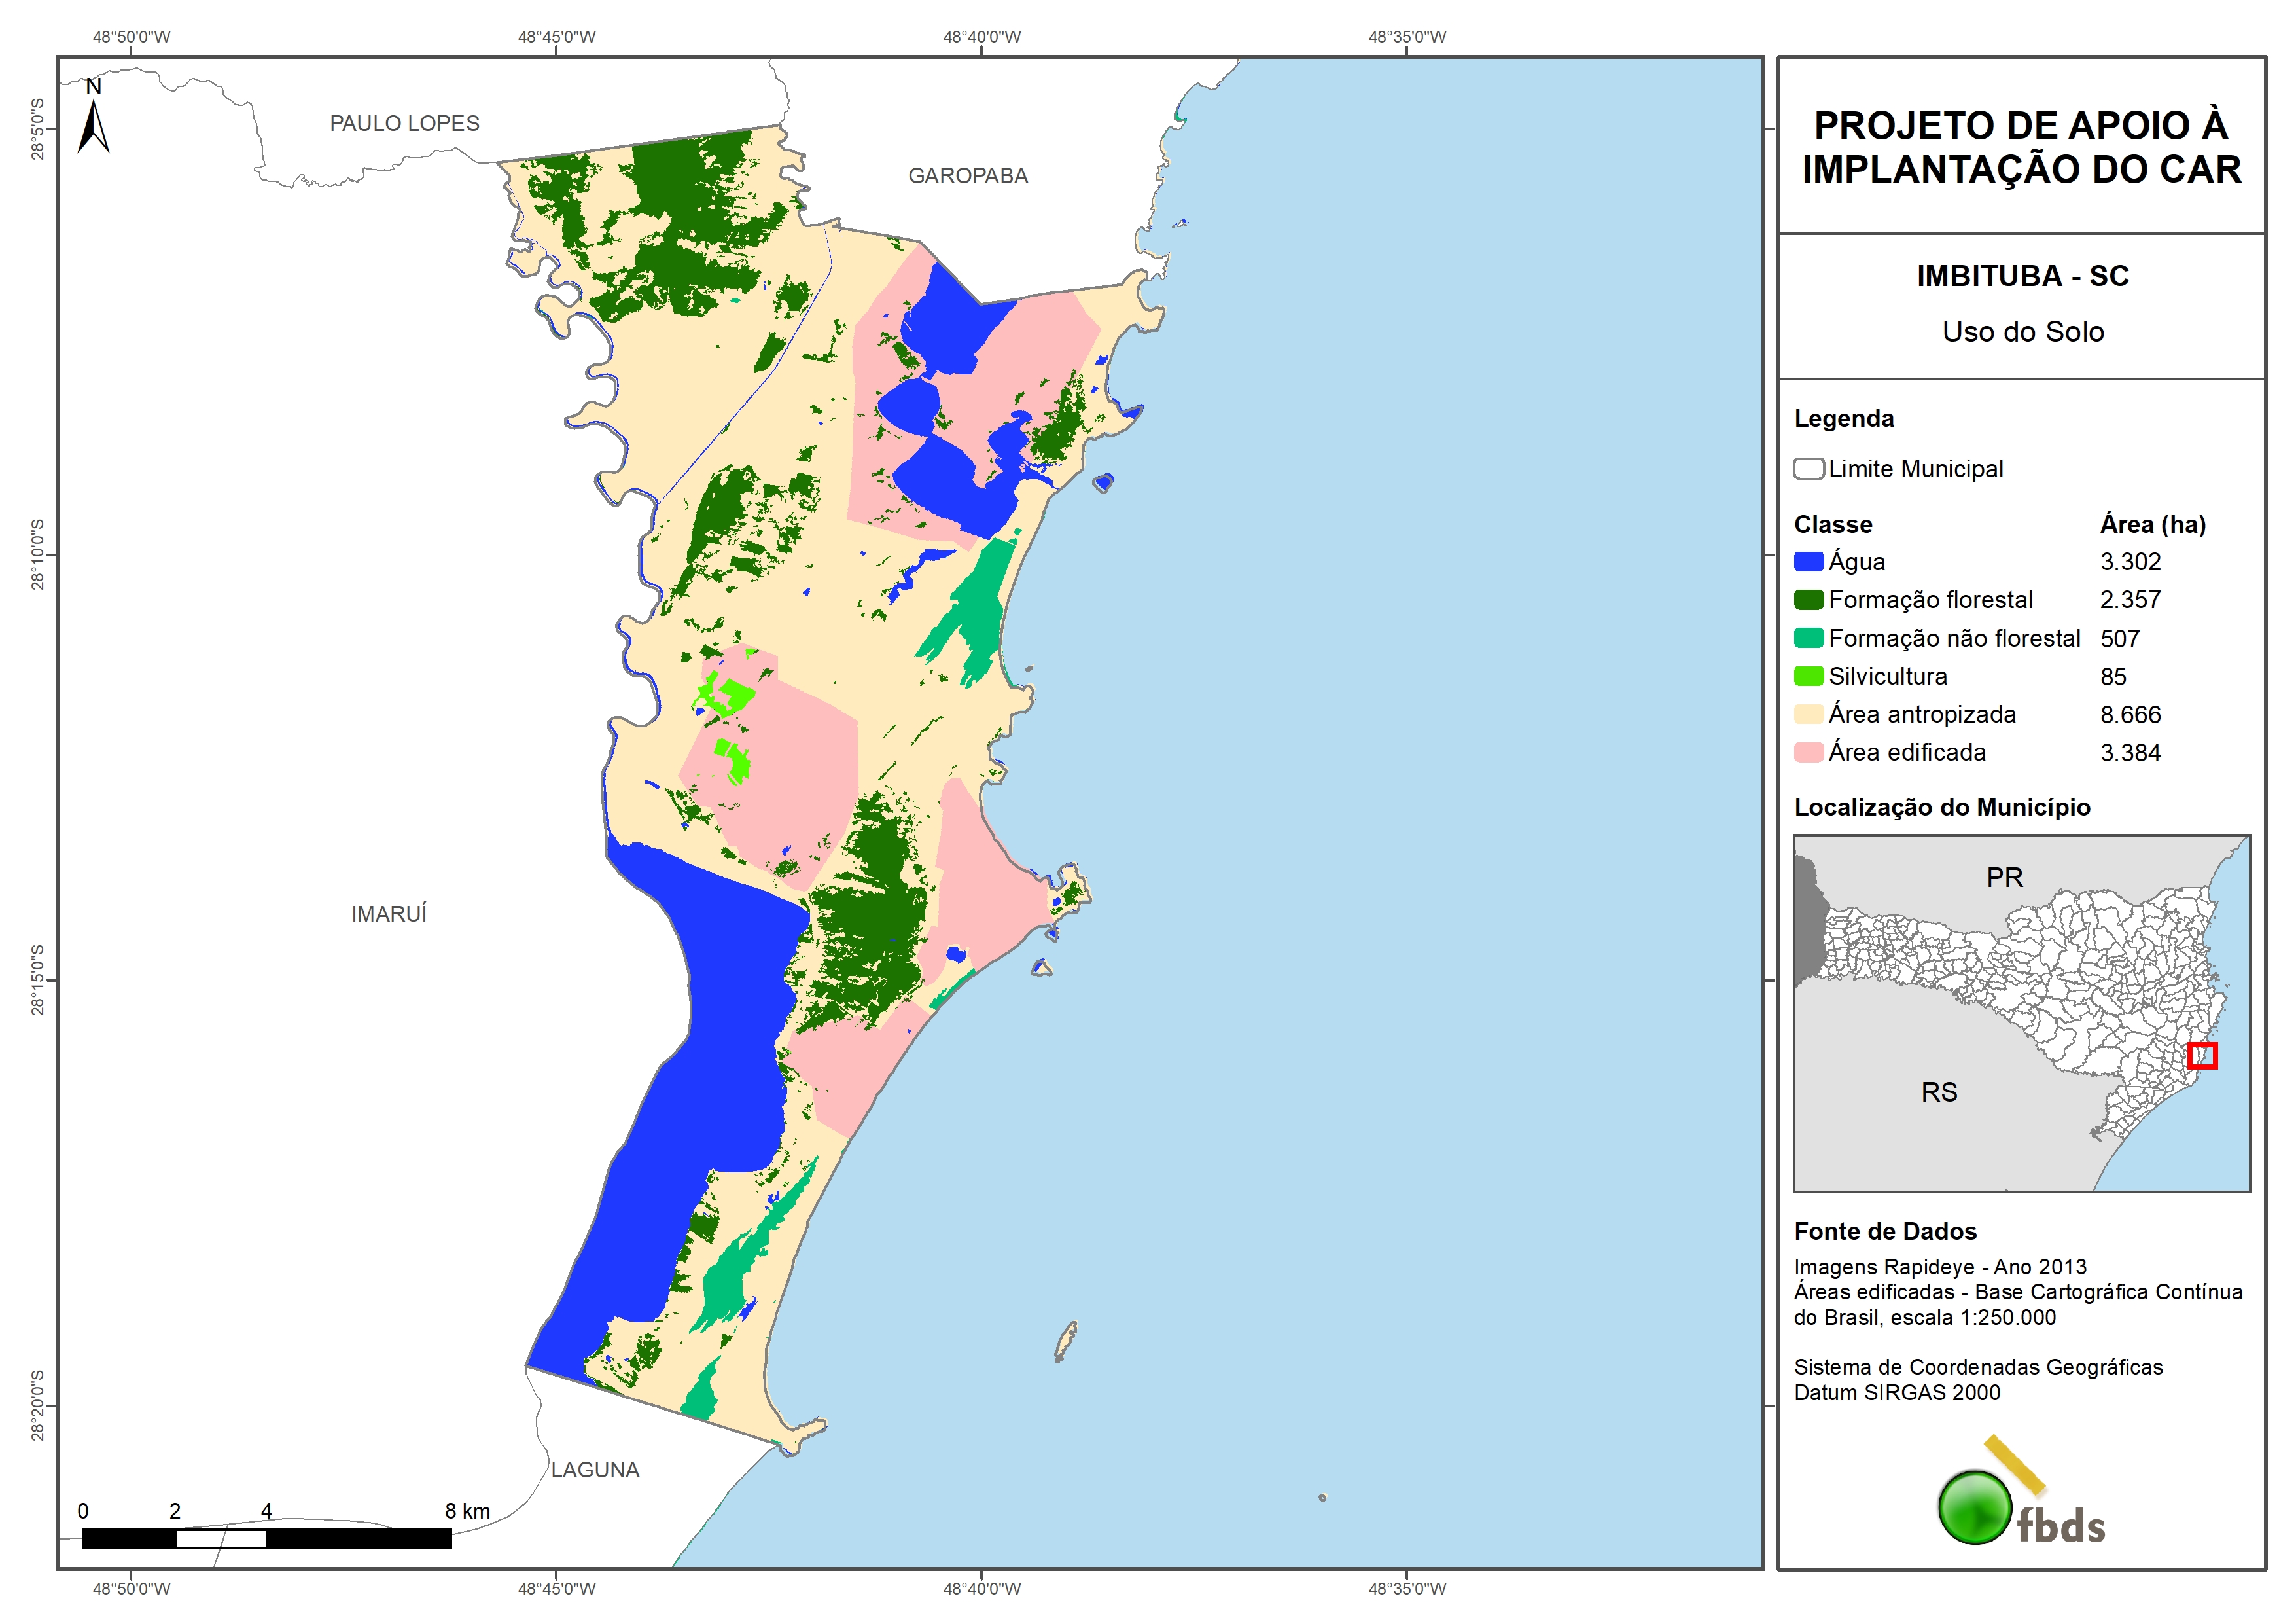The image size is (2296, 1624).
Task: Click the scale bar at map bottom
Action: tap(266, 1538)
